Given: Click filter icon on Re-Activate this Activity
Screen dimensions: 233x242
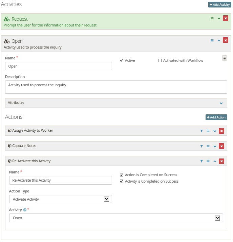Looking at the screenshot, I should coord(202,161).
